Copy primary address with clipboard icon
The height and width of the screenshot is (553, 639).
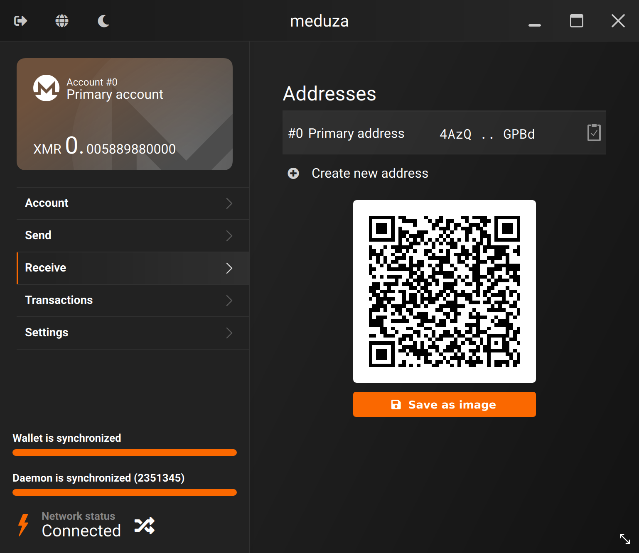click(594, 133)
